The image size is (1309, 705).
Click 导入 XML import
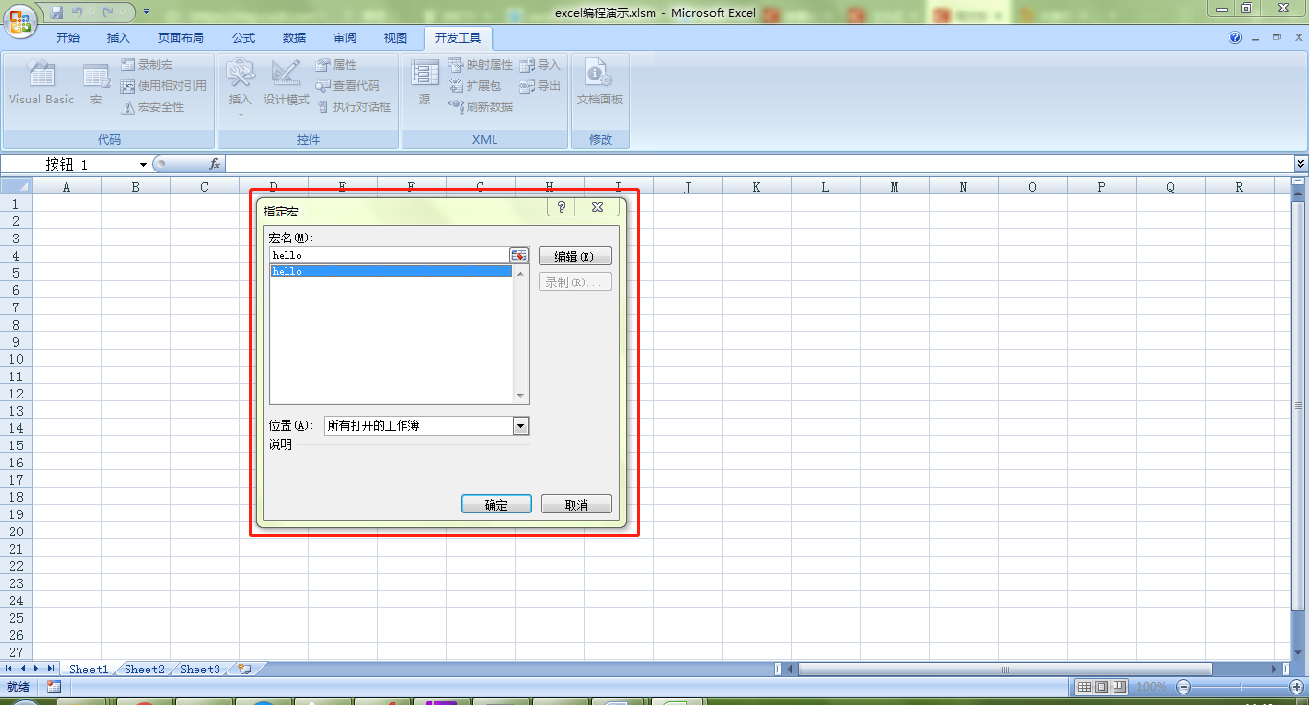[540, 64]
